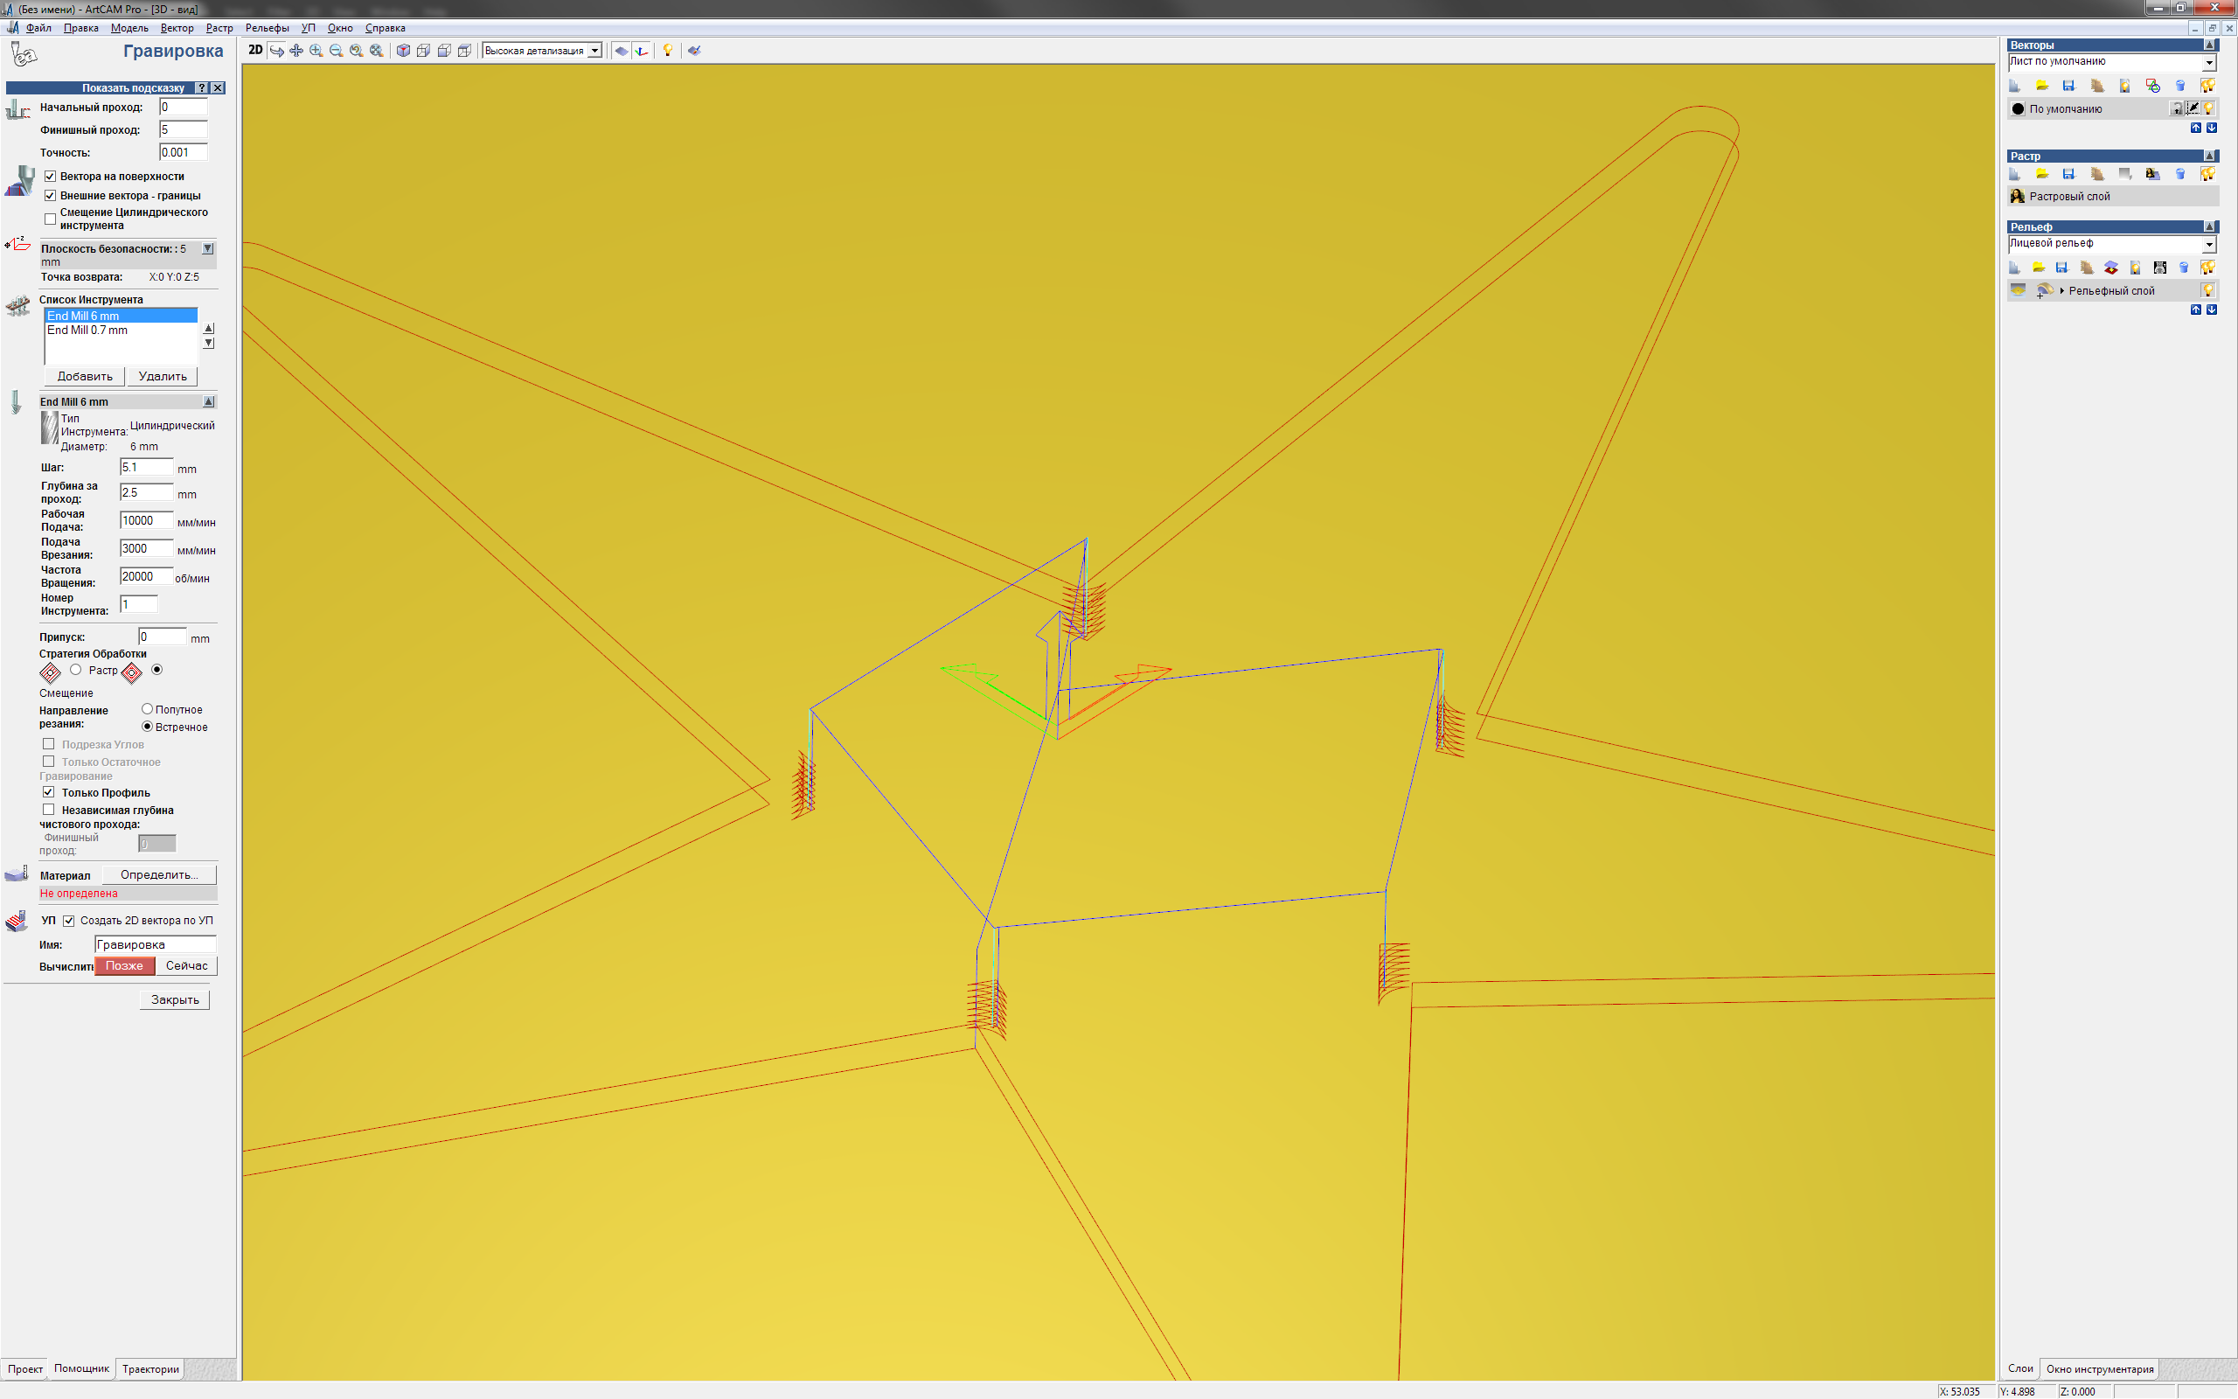The image size is (2238, 1399).
Task: Open Лицевой рельеф dropdown
Action: click(2209, 244)
